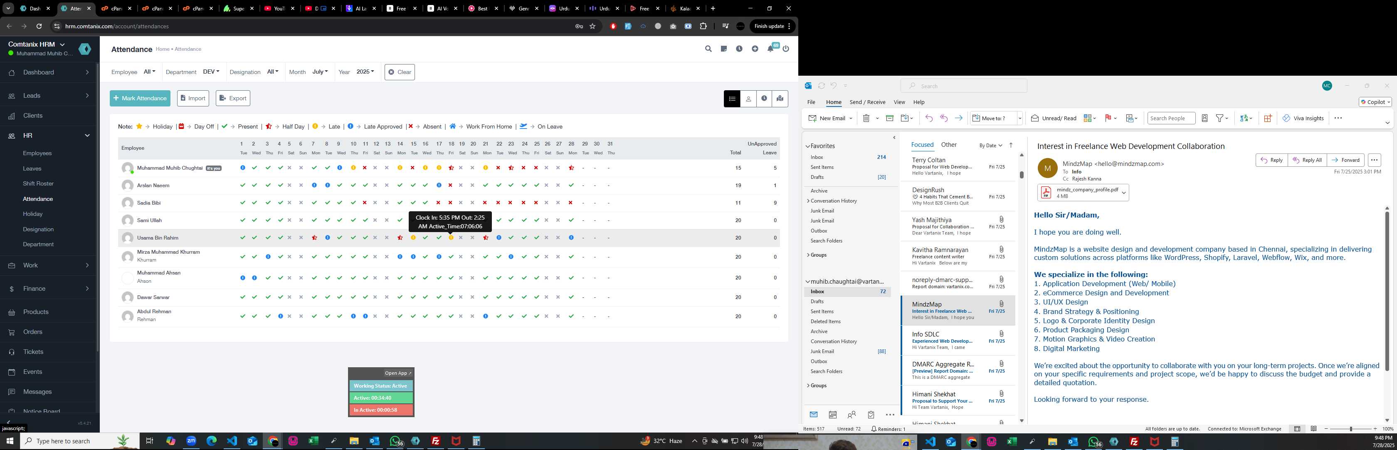Open the Year 2025 dropdown
The width and height of the screenshot is (1397, 450).
point(365,72)
